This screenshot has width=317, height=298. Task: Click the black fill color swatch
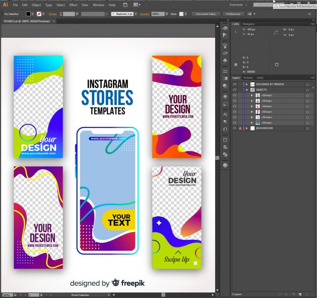pos(28,14)
